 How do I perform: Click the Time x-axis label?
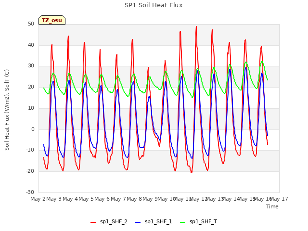tap(272, 206)
